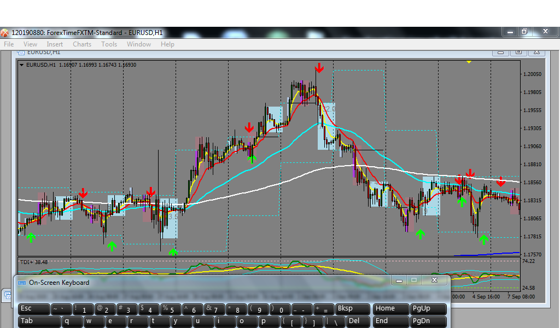
Task: Click the Del key on the keyboard
Action: click(358, 321)
